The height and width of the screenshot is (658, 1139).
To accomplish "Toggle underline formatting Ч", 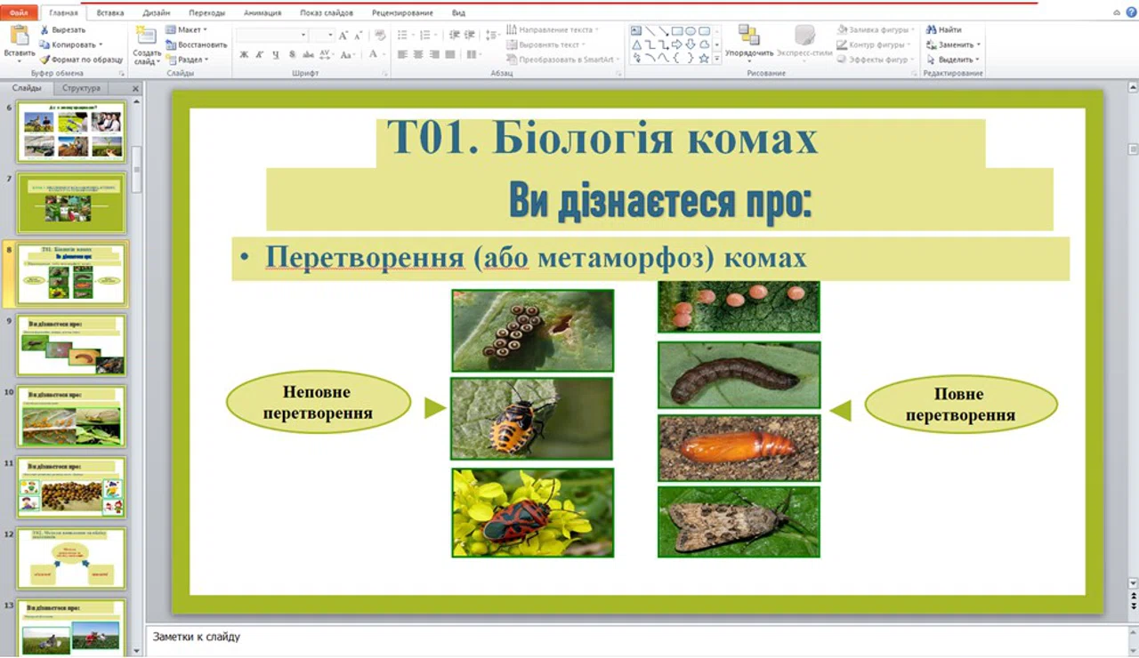I will 276,54.
